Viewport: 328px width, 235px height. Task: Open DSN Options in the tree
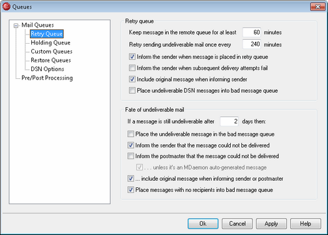point(48,69)
